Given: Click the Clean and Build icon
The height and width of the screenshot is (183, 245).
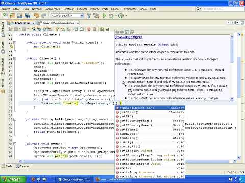Looking at the screenshot, I should tap(96, 16).
